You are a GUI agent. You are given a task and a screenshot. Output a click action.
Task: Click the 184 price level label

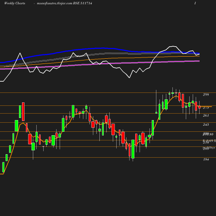(x=206, y=159)
